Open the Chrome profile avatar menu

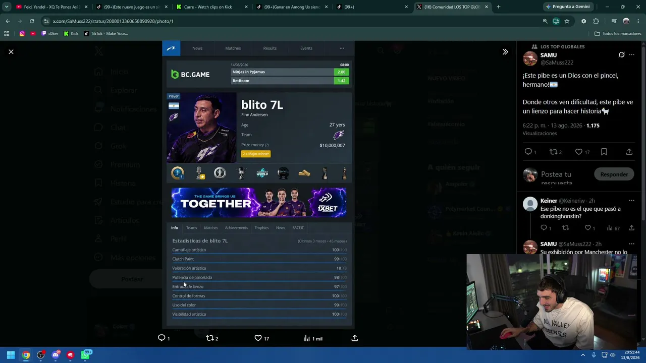(x=626, y=21)
